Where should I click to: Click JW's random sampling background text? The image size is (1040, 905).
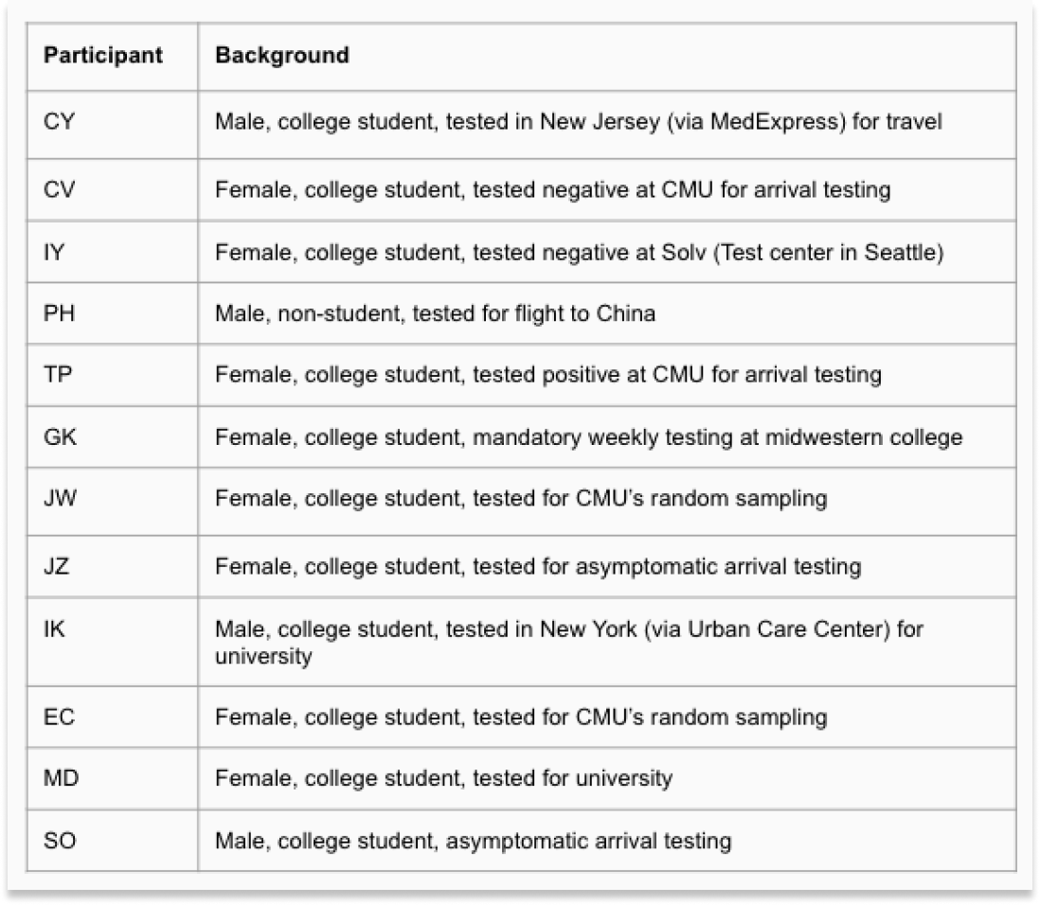pos(521,499)
